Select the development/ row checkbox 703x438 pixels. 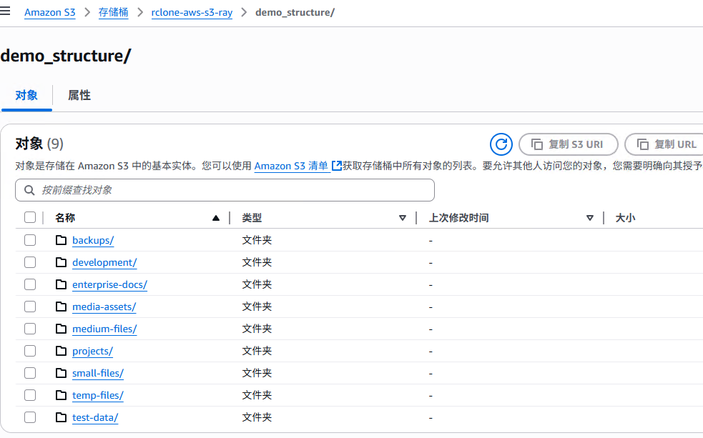pyautogui.click(x=30, y=262)
